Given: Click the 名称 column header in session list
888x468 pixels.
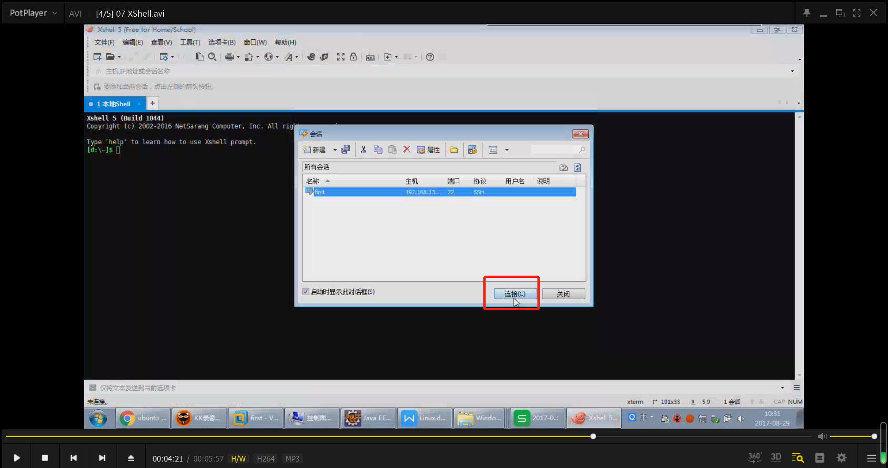Looking at the screenshot, I should click(x=313, y=181).
